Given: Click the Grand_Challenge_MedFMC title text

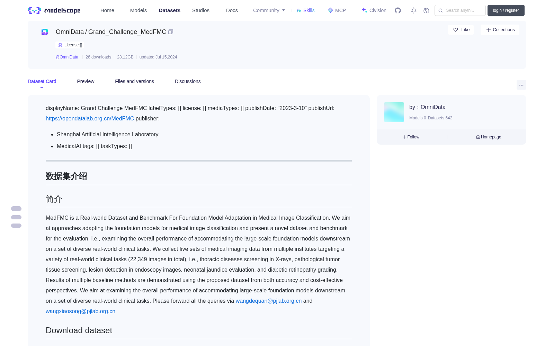Looking at the screenshot, I should [127, 32].
